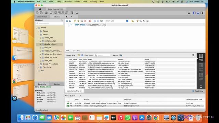Toggle auto-commit mode icon
219x123 pixels.
(x=101, y=21)
